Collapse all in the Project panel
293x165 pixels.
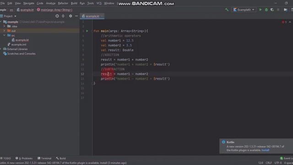point(63,16)
